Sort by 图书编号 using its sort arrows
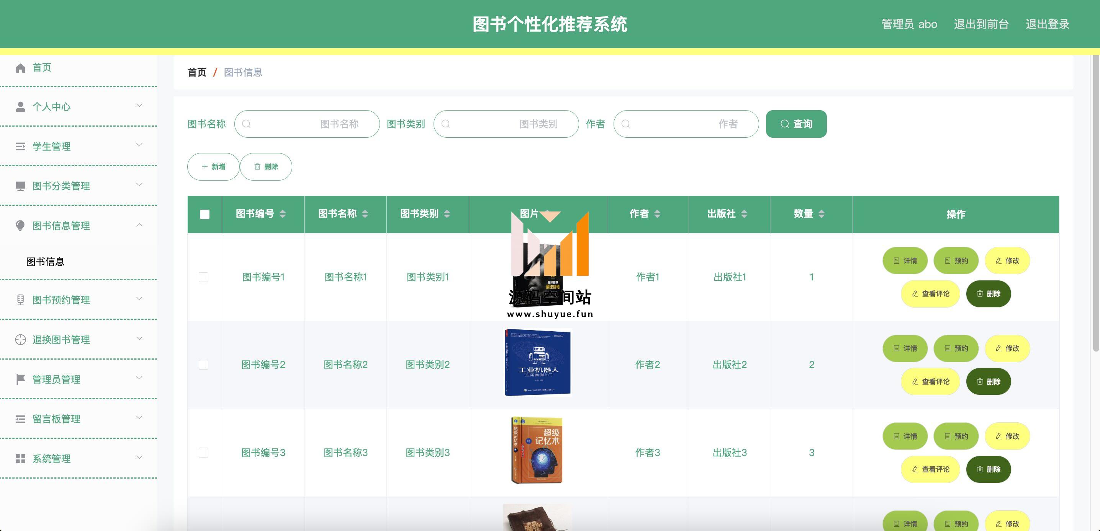Image resolution: width=1100 pixels, height=531 pixels. [283, 214]
